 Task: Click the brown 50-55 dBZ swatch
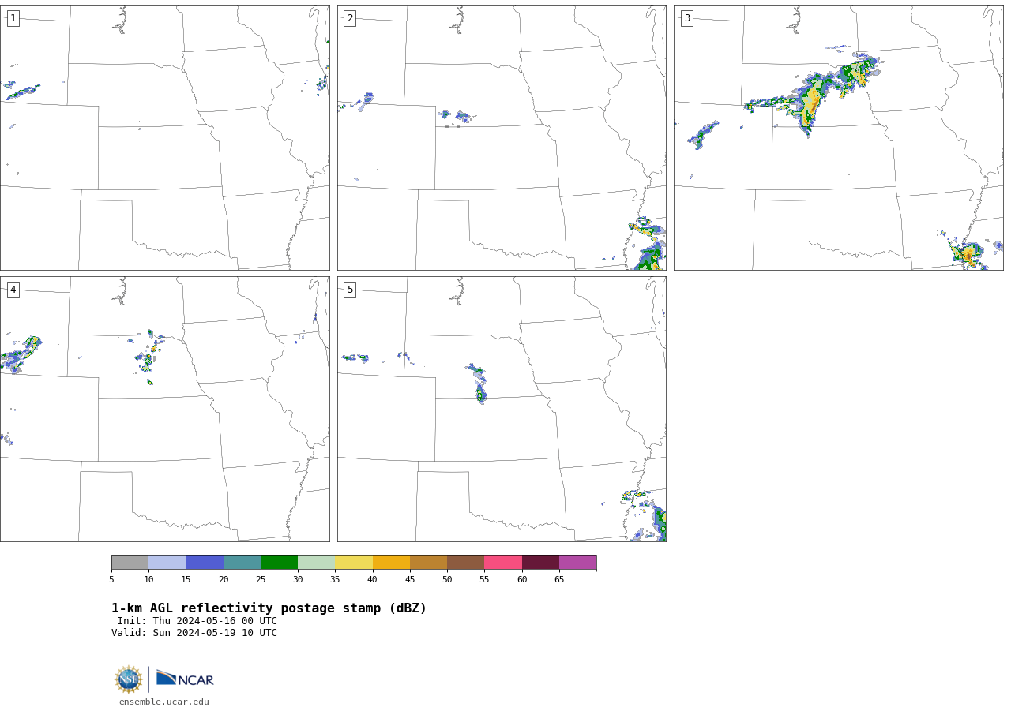466,563
